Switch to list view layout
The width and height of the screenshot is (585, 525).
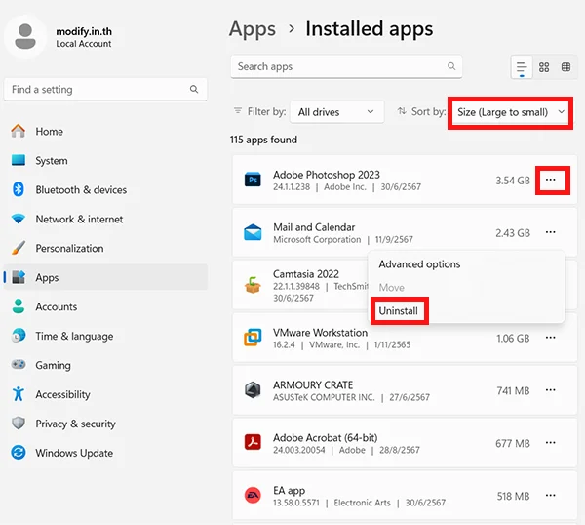pos(522,67)
